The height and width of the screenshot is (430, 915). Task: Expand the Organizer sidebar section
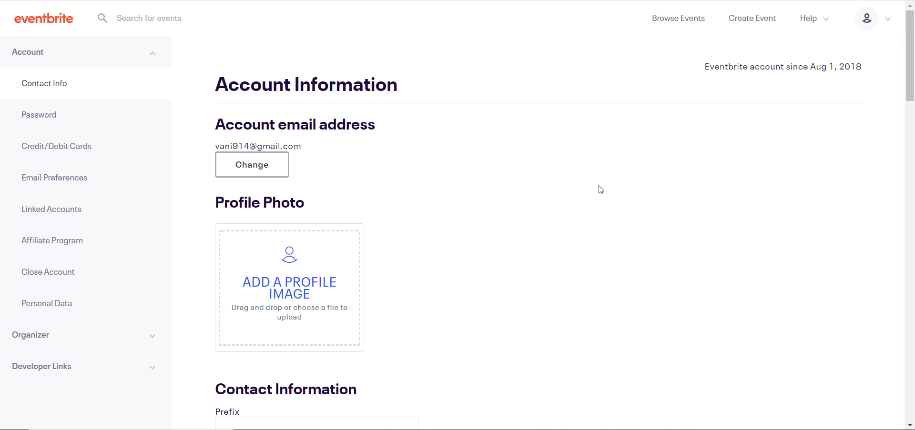[x=86, y=335]
